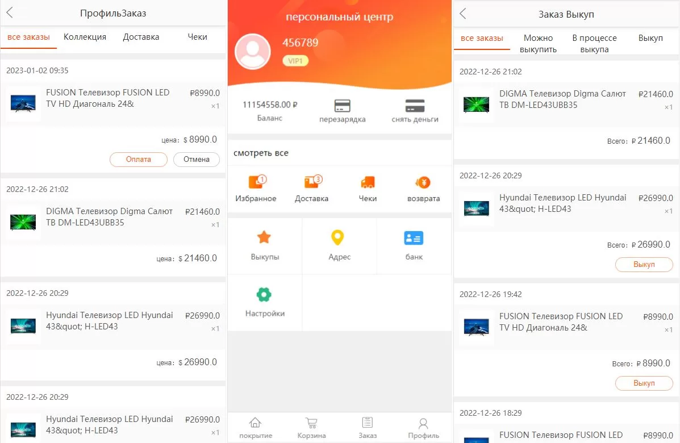
Task: Click the Оплата button for FUSION order
Action: pyautogui.click(x=139, y=160)
